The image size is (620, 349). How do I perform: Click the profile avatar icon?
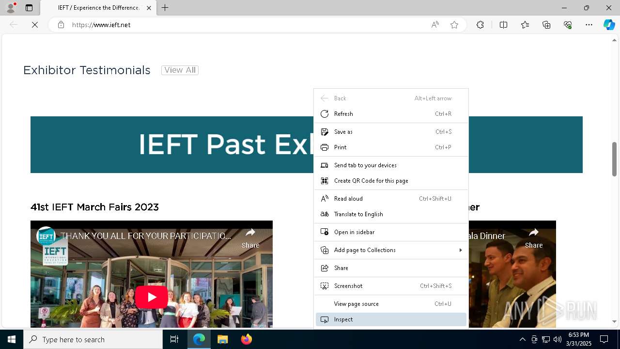pyautogui.click(x=10, y=8)
